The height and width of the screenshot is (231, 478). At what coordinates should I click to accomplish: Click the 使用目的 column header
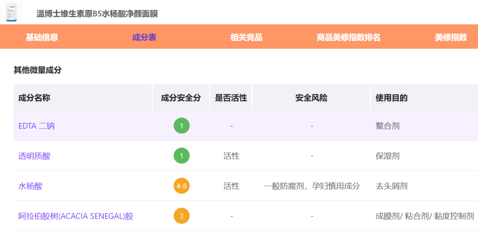pyautogui.click(x=391, y=98)
